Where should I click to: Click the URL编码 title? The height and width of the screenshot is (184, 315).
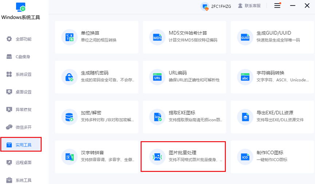click(x=178, y=73)
